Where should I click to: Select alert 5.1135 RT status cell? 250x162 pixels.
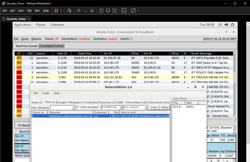pos(19,58)
